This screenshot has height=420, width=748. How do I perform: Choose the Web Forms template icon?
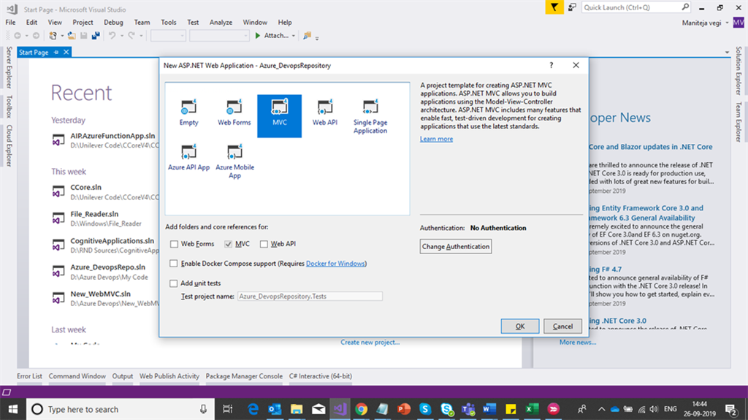pos(234,107)
